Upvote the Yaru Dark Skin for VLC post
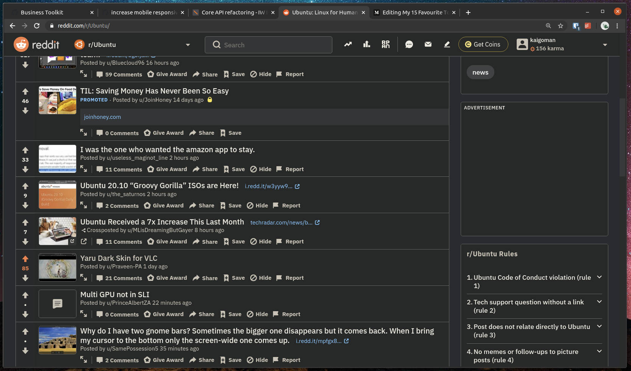 pyautogui.click(x=25, y=259)
